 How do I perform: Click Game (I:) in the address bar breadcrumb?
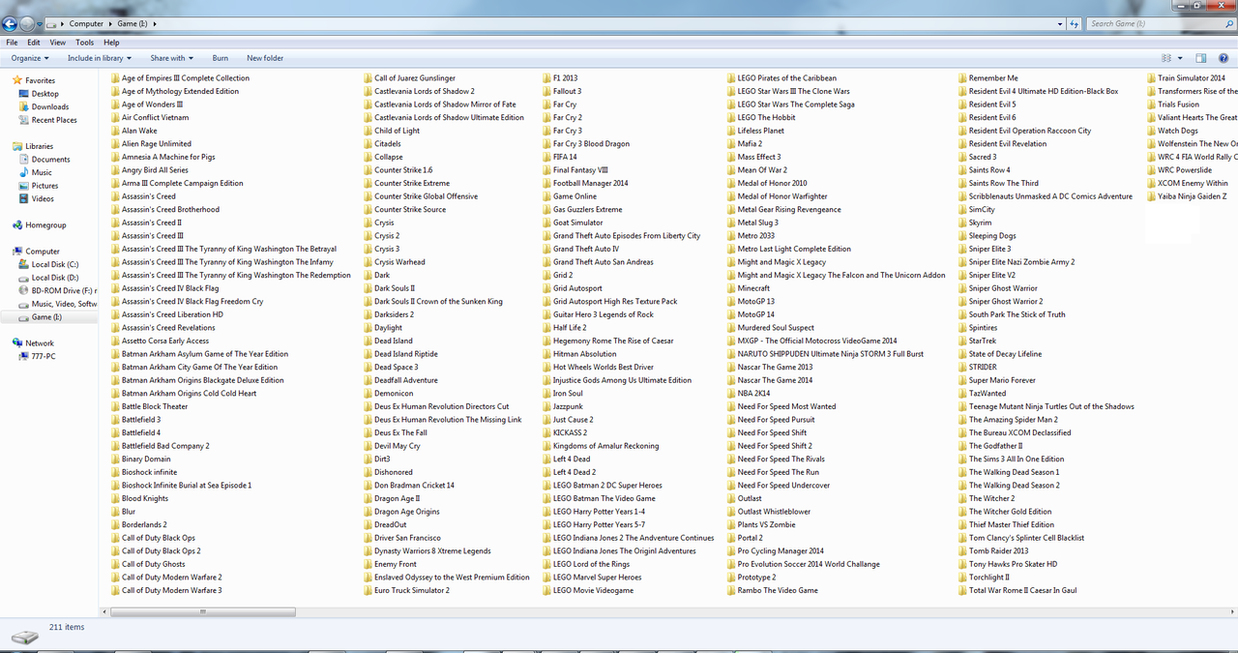[132, 23]
